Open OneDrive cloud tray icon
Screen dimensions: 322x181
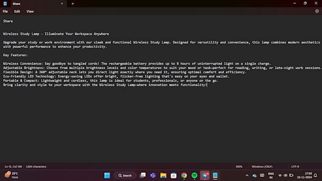pos(254,175)
